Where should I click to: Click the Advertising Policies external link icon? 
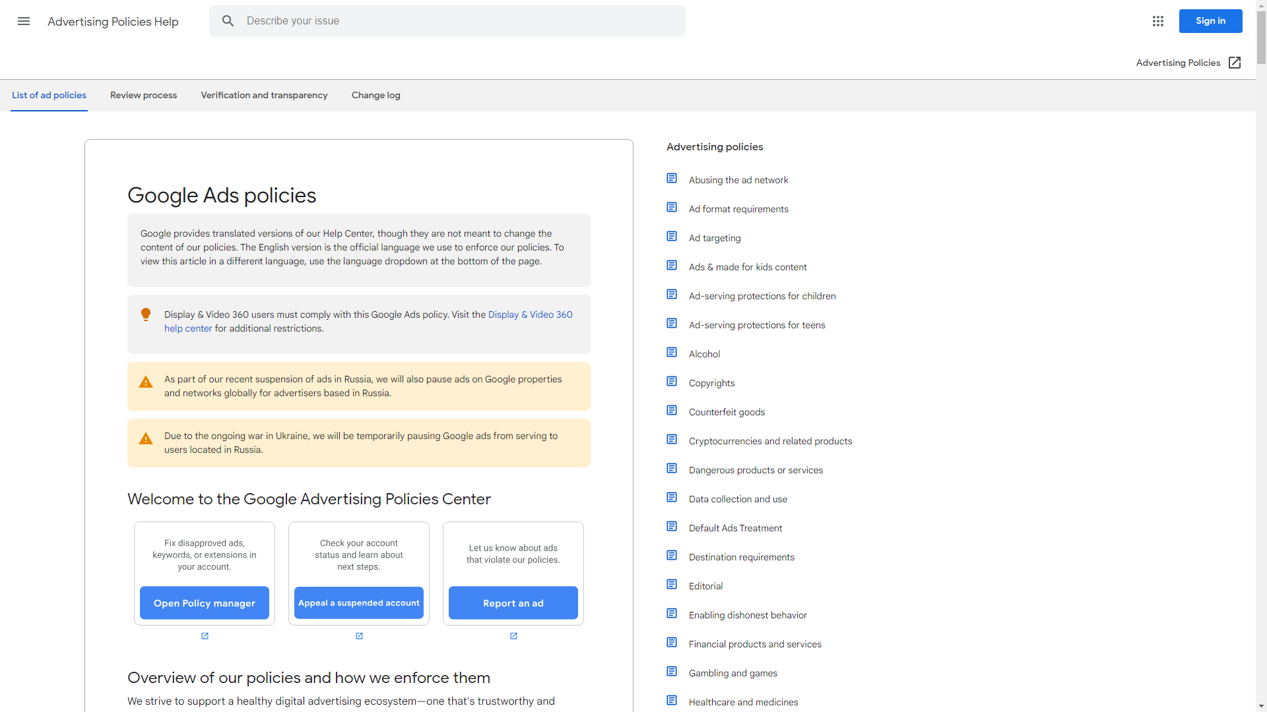coord(1234,63)
